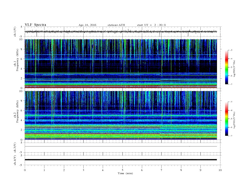Screen dimensions: 248x191
Task: Click the "2" kHz tick on ch.2 frequency axis
Action: (x=22, y=130)
